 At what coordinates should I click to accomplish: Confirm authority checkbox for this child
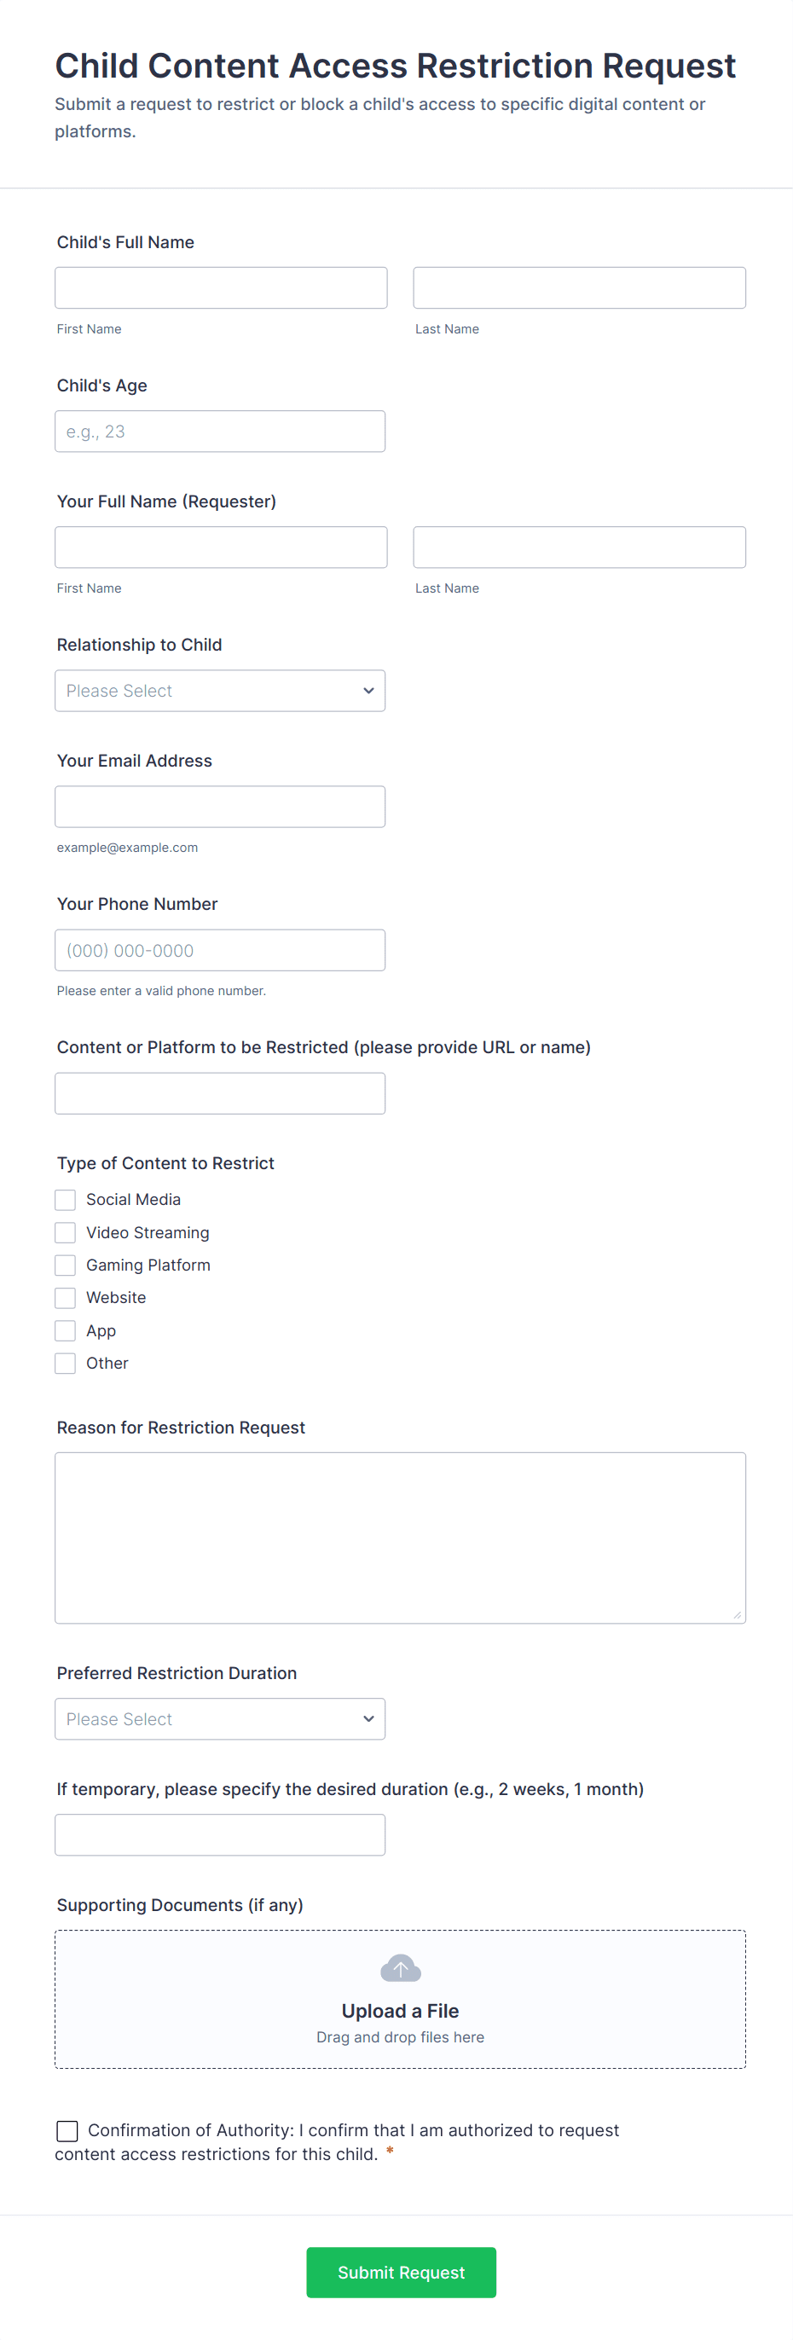click(x=67, y=2131)
